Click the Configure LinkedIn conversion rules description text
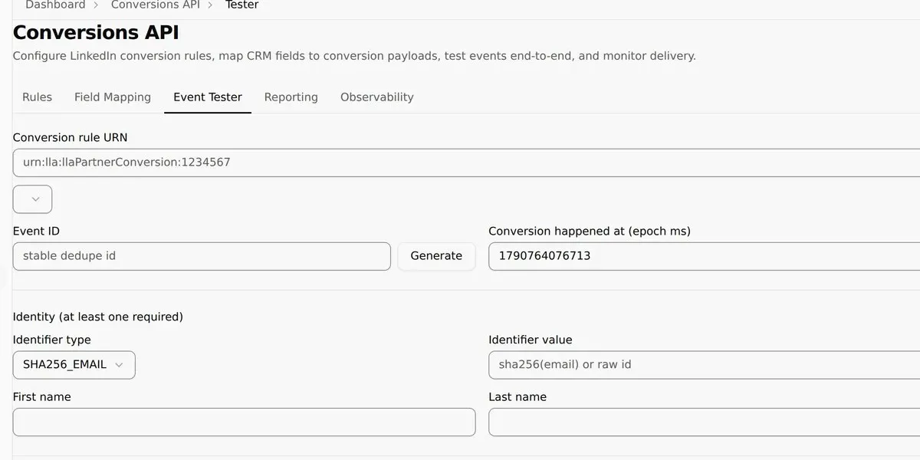The image size is (920, 460). [354, 56]
